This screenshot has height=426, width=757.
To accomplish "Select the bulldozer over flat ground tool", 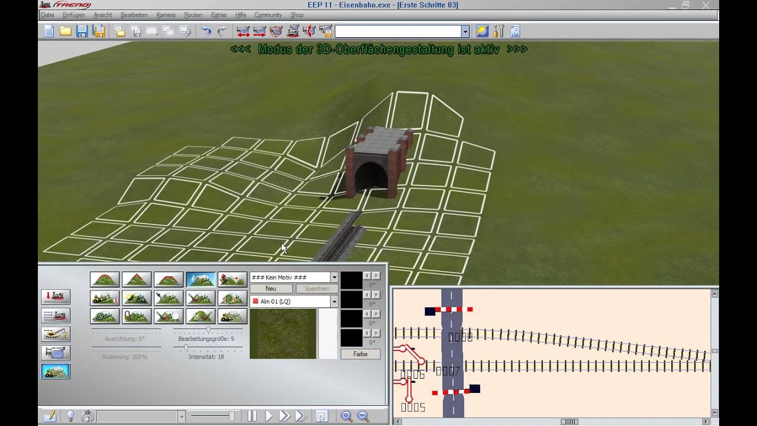I will click(232, 316).
